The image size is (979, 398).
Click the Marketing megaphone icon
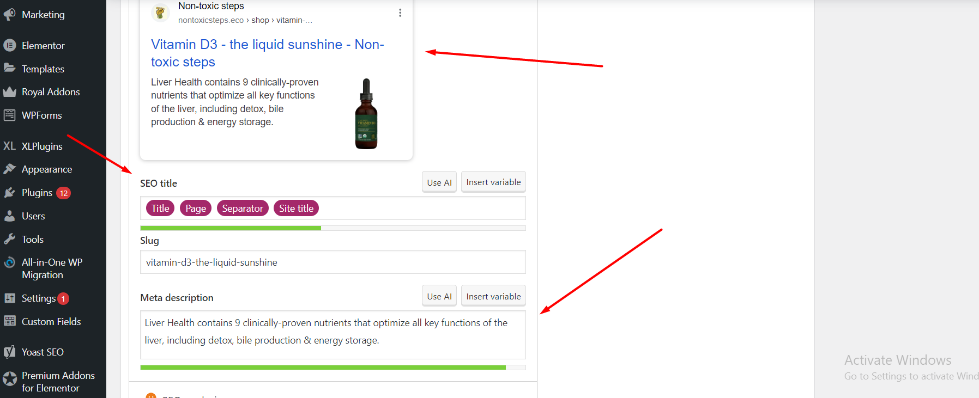pos(10,15)
